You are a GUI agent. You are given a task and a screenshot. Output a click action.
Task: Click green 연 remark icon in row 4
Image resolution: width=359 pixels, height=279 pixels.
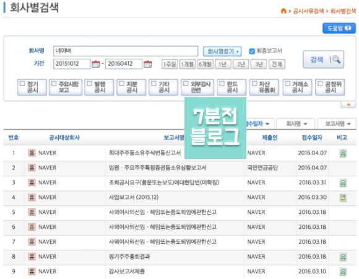tap(343, 197)
